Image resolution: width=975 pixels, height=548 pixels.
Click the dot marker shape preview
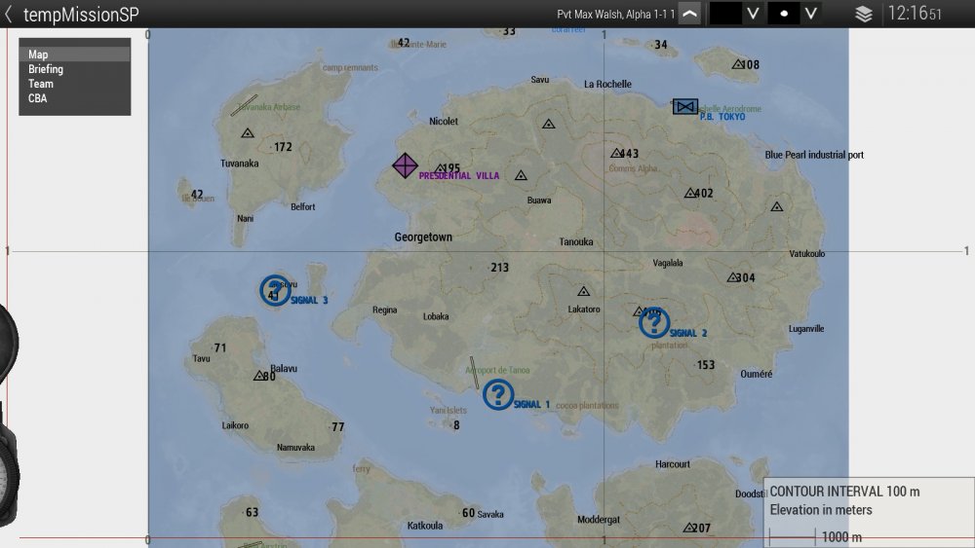coord(784,14)
